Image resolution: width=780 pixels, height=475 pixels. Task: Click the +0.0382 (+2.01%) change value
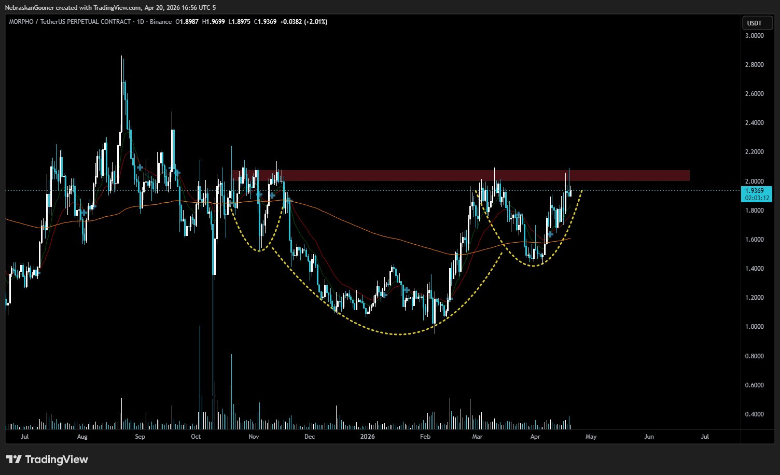click(x=303, y=22)
